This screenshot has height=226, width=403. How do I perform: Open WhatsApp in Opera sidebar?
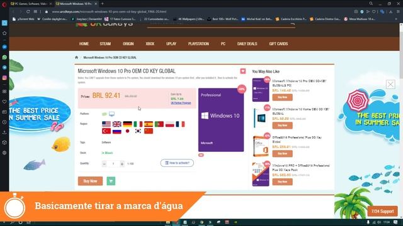coord(4,57)
